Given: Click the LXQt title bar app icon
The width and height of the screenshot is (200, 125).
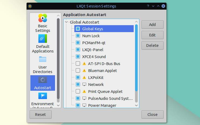Looking at the screenshot, I should pos(30,6).
